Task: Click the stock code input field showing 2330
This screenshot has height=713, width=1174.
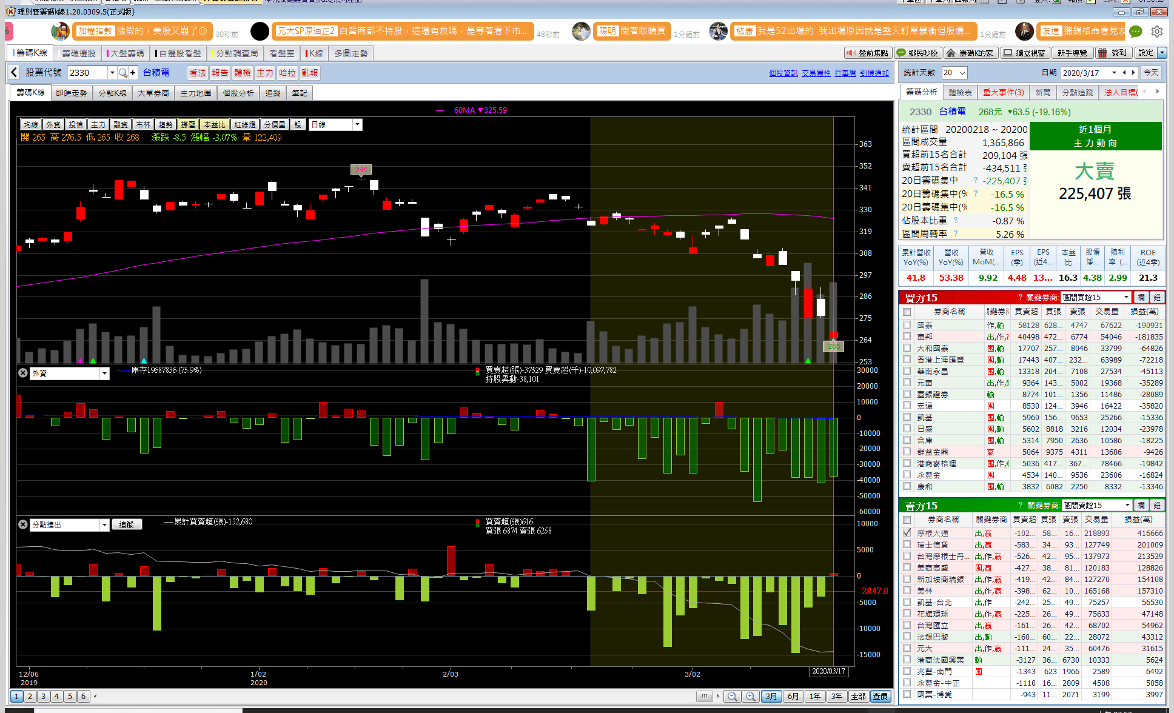Action: pyautogui.click(x=88, y=73)
